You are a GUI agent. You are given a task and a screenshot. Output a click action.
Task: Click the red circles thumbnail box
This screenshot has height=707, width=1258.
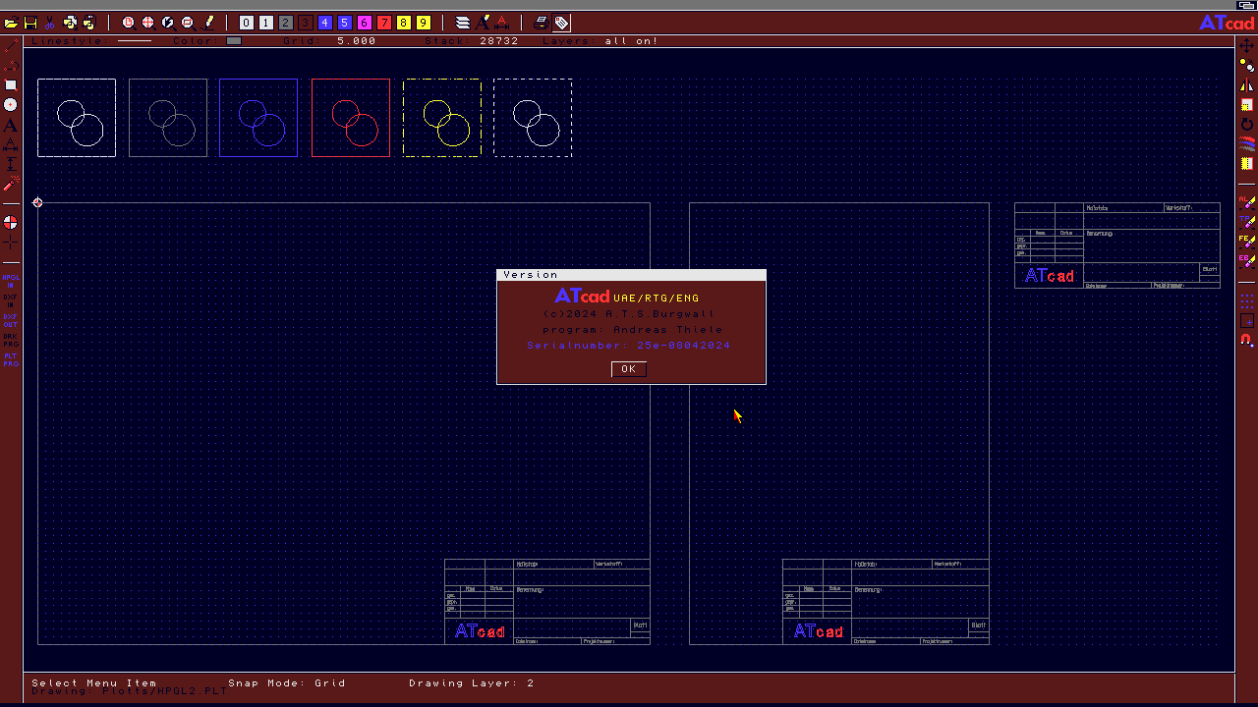[351, 118]
